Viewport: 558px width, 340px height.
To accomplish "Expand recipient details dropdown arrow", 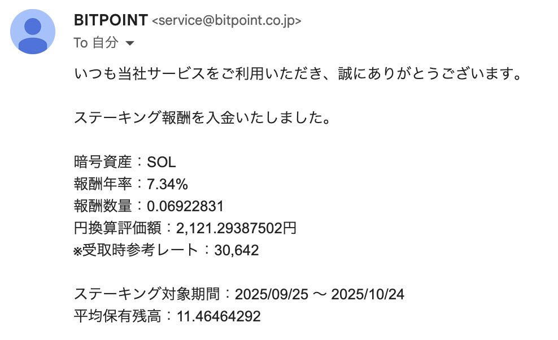I will click(129, 43).
